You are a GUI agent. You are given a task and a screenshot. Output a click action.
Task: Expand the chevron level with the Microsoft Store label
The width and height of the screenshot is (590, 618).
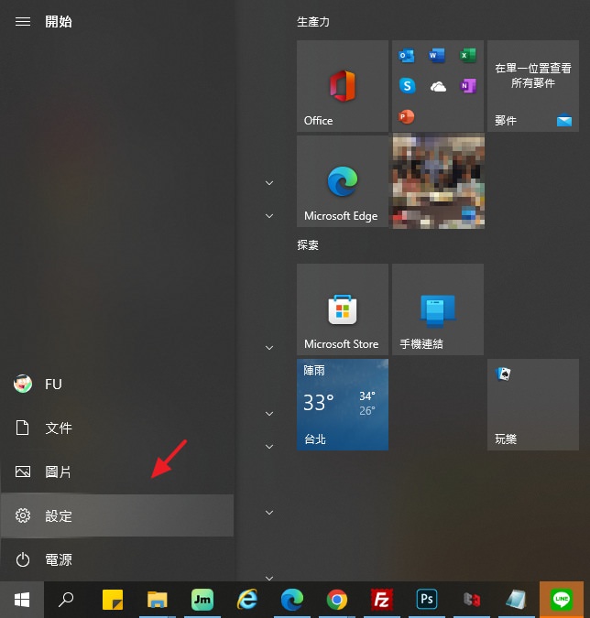[x=269, y=348]
